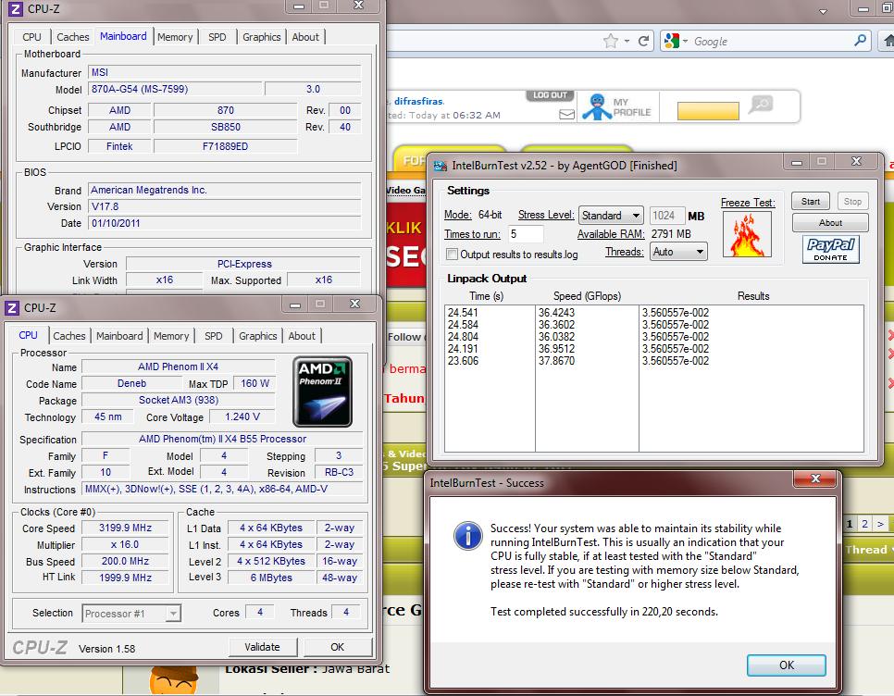Open Memory tab in CPU-Z Motherboard window

(x=175, y=37)
